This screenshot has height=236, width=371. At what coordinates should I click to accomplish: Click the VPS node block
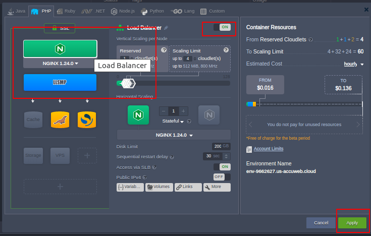coord(60,155)
